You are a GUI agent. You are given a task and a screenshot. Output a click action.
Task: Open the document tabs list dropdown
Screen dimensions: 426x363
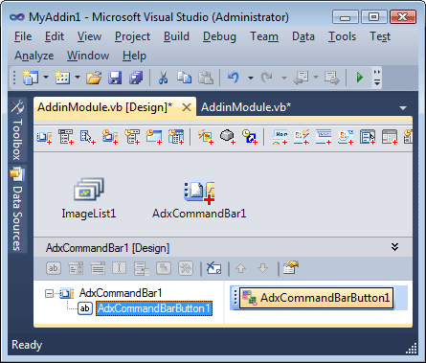pyautogui.click(x=403, y=108)
